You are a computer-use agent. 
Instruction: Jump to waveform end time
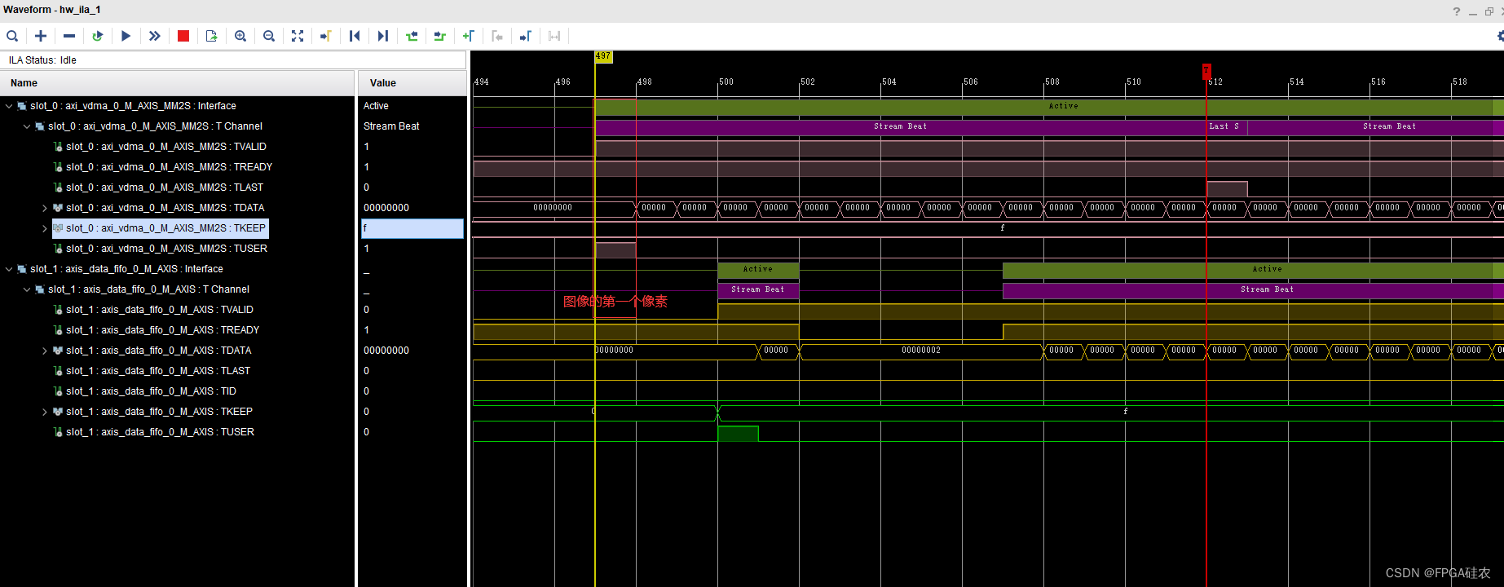click(x=383, y=36)
